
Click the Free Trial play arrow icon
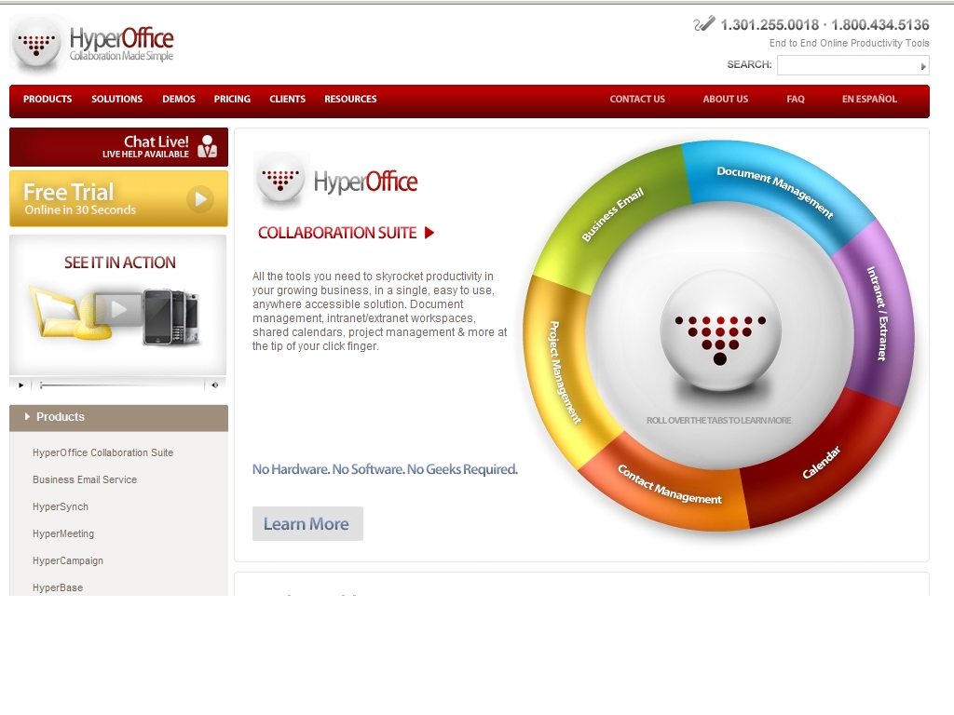coord(200,199)
